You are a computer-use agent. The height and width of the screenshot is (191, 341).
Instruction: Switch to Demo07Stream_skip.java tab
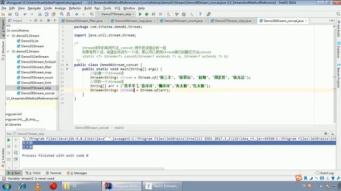click(233, 21)
